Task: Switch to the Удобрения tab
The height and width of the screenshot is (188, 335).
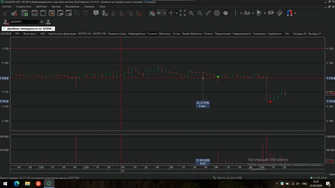Action: [275, 34]
